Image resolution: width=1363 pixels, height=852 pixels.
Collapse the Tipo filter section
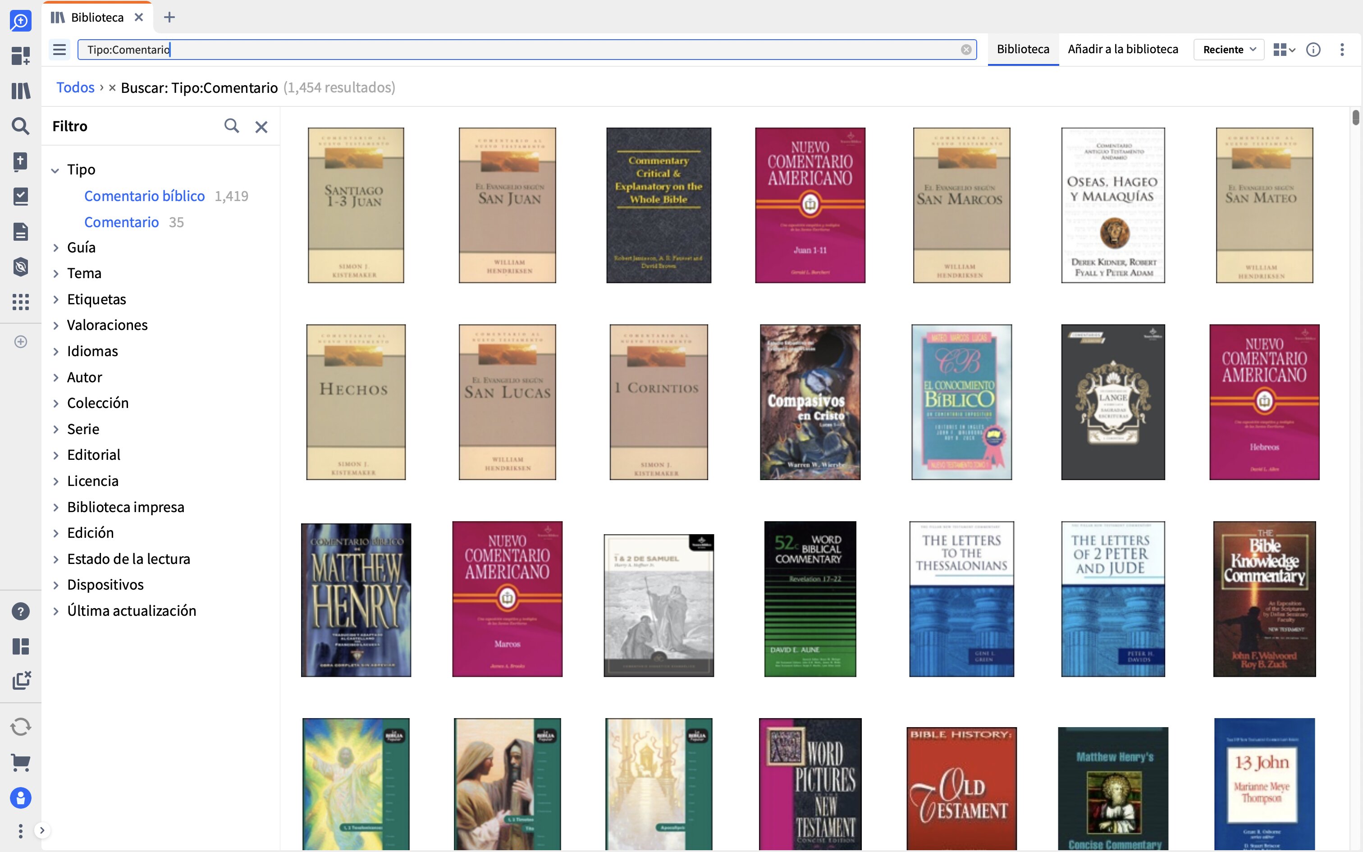click(x=55, y=170)
